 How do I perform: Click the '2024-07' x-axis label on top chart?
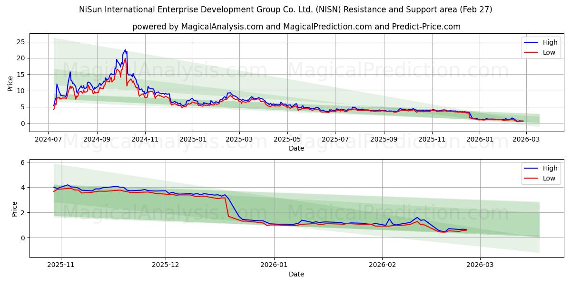tap(48, 140)
